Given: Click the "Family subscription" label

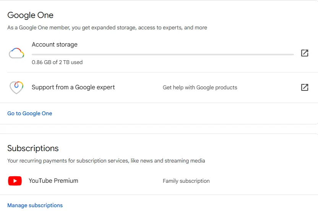Looking at the screenshot, I should click(186, 181).
